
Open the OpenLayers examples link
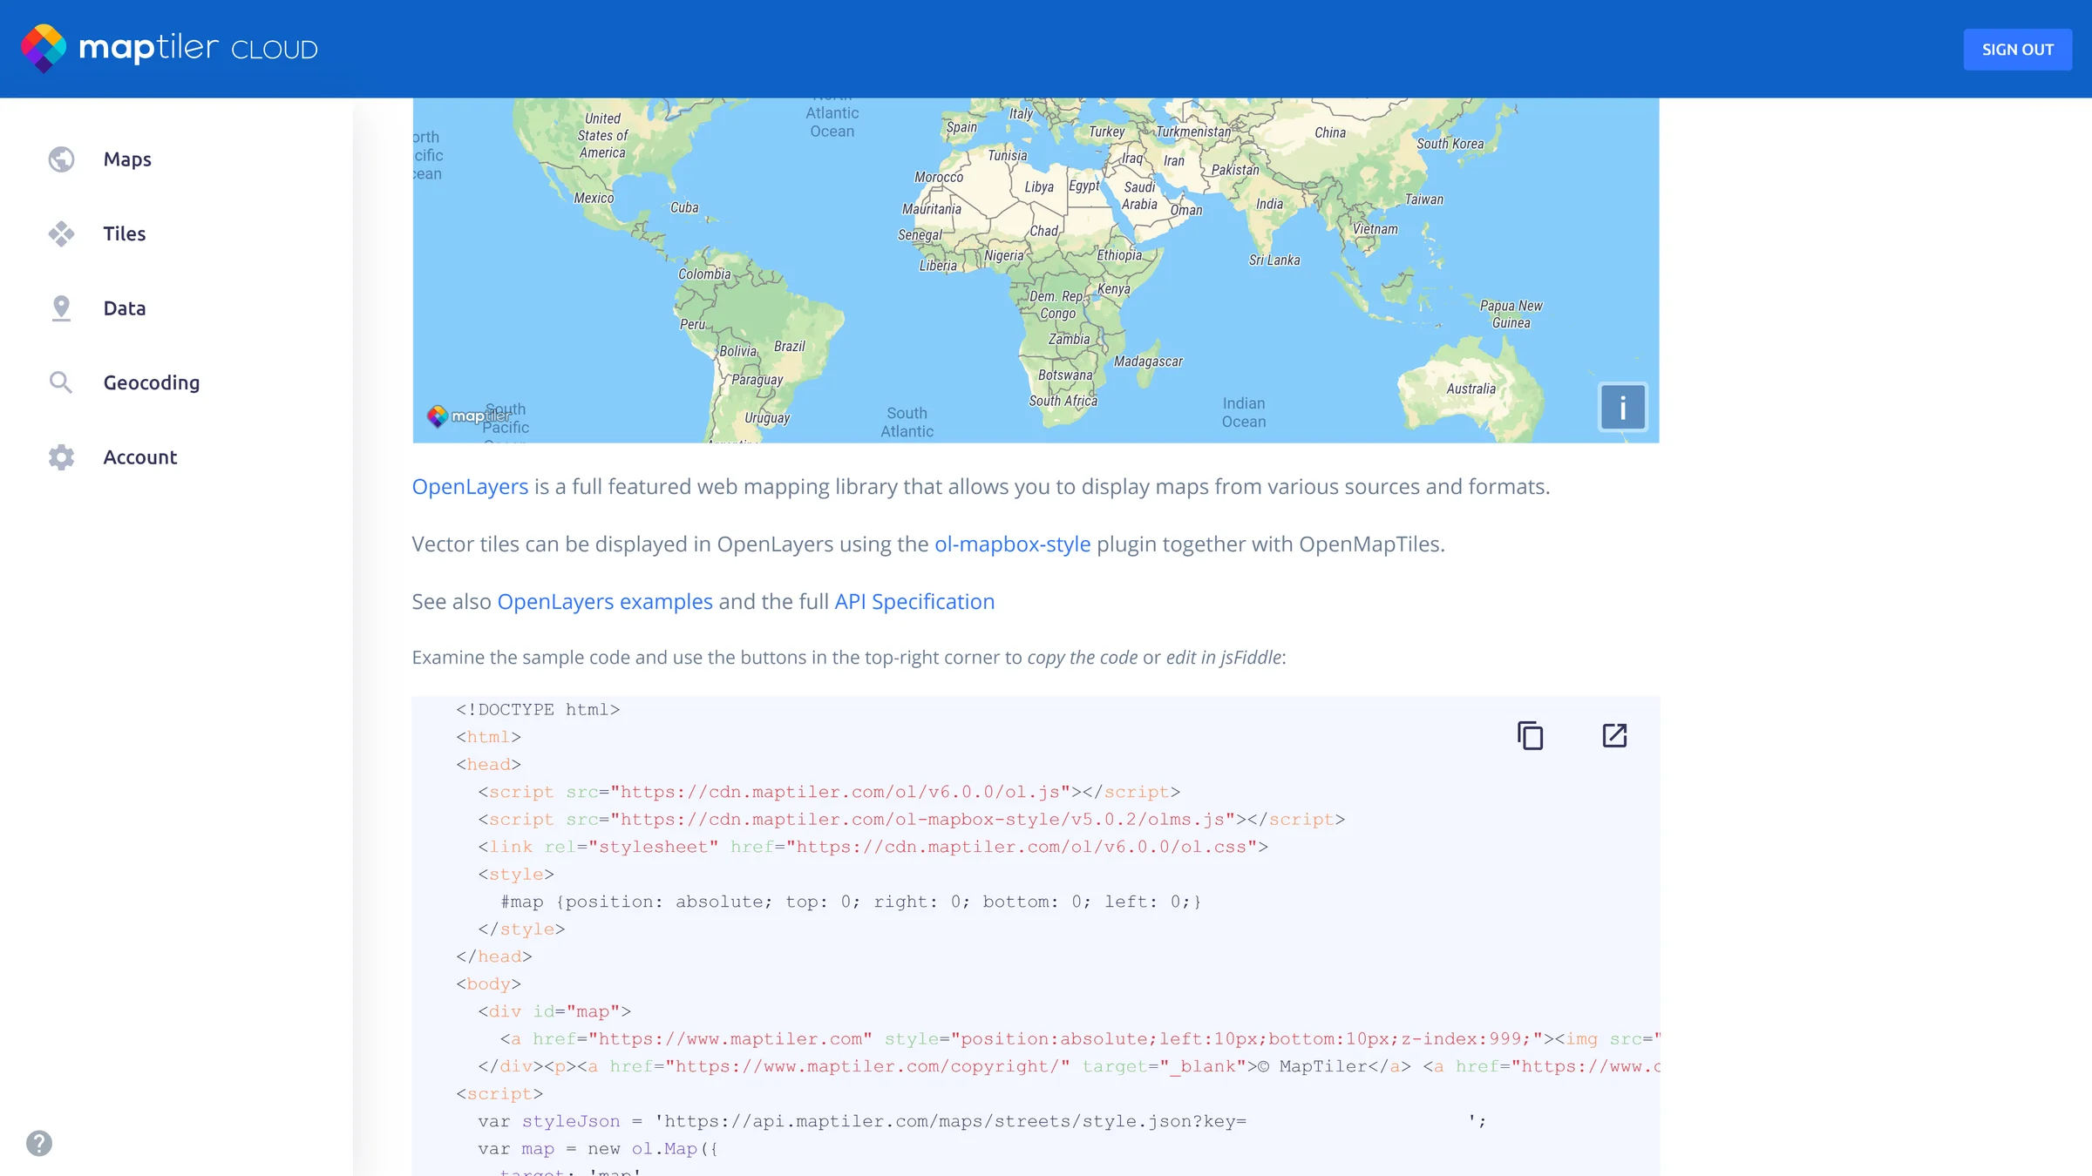click(x=605, y=601)
